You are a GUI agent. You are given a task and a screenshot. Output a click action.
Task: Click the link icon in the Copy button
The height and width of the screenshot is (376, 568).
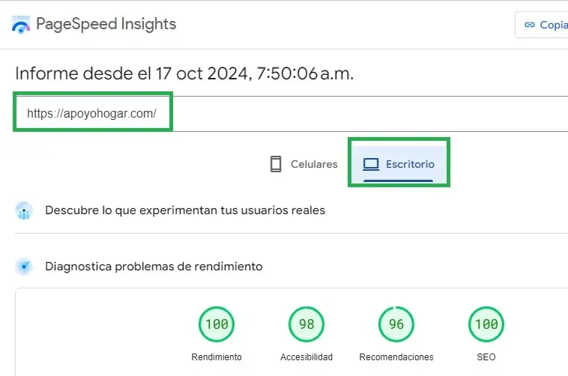point(530,25)
